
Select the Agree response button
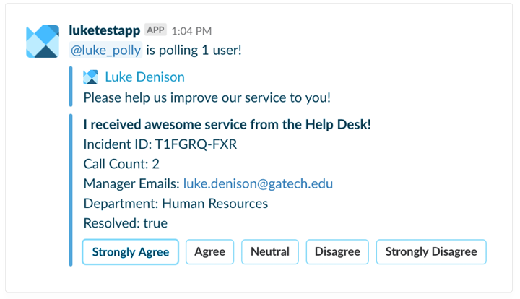[x=209, y=252]
